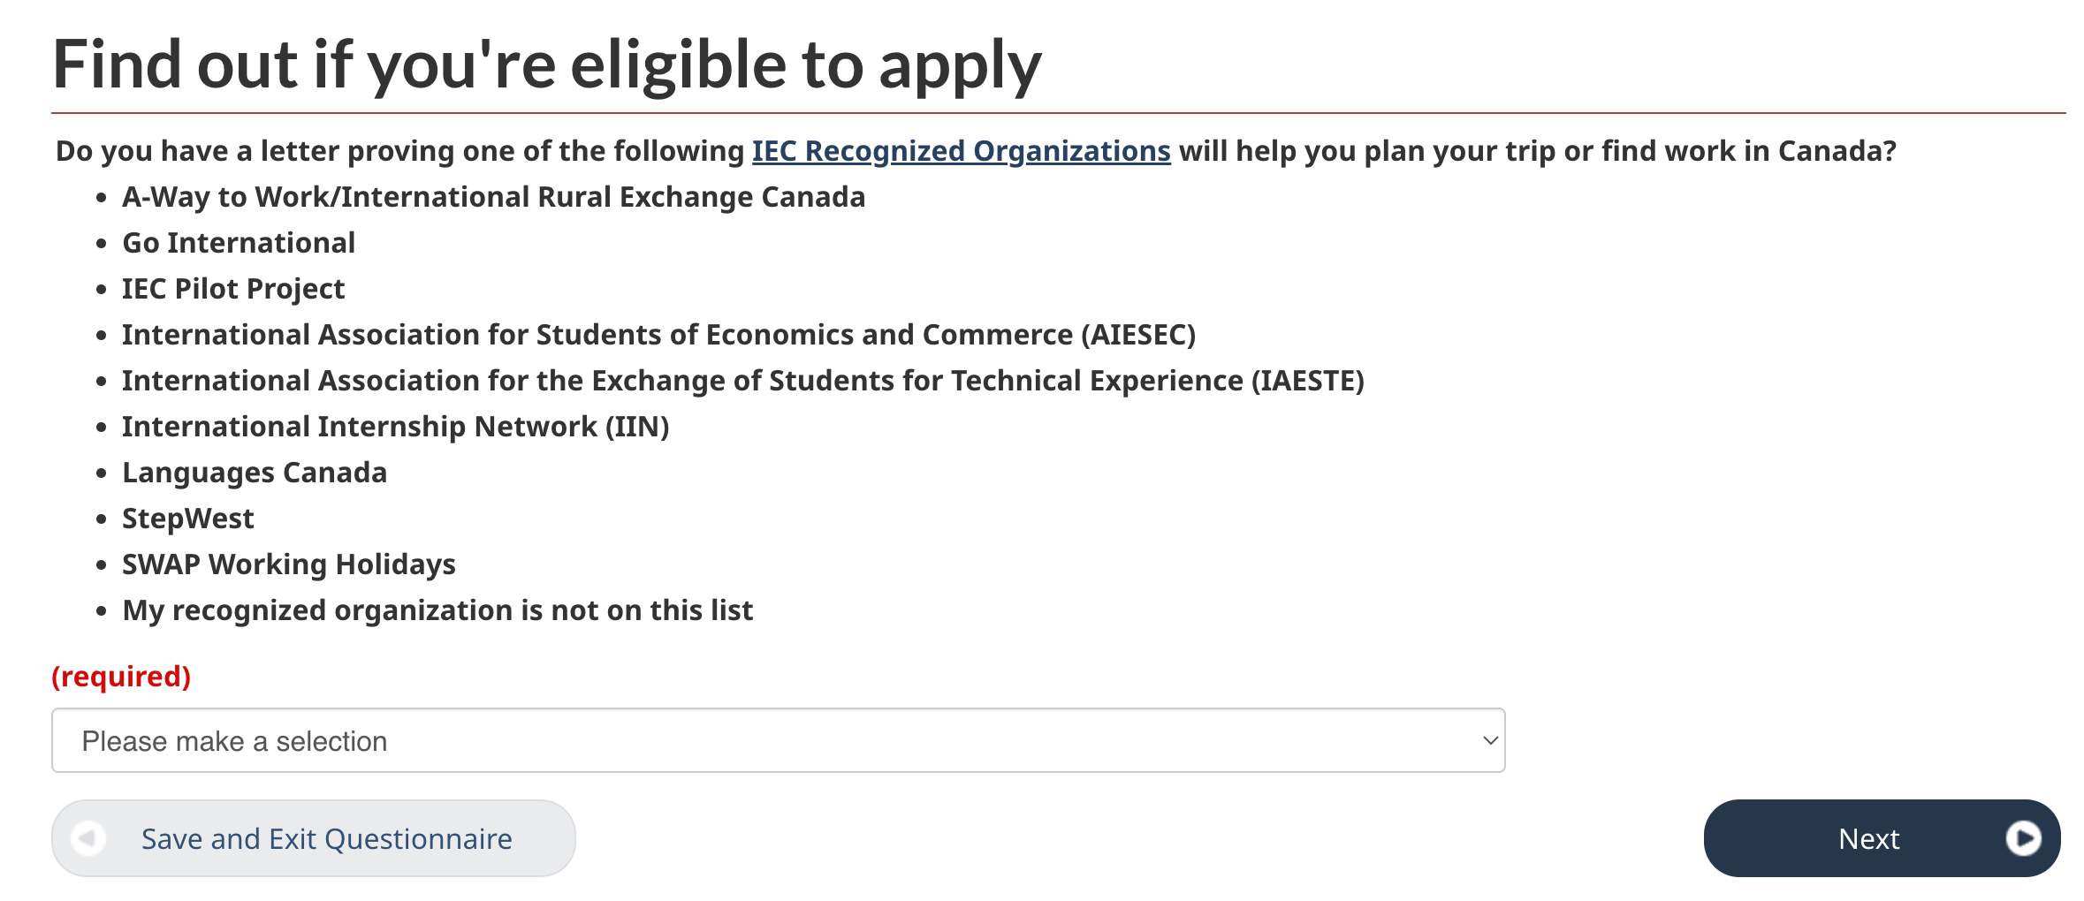Screen dimensions: 2084x901
Task: Click the 'IEC Pilot Project' list item
Action: 233,289
